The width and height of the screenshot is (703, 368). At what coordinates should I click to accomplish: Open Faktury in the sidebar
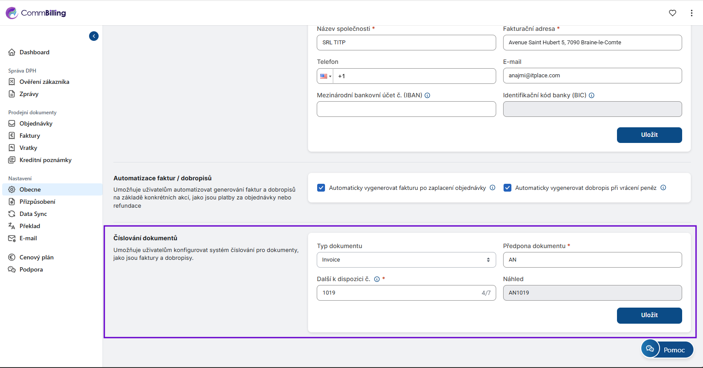pyautogui.click(x=30, y=136)
